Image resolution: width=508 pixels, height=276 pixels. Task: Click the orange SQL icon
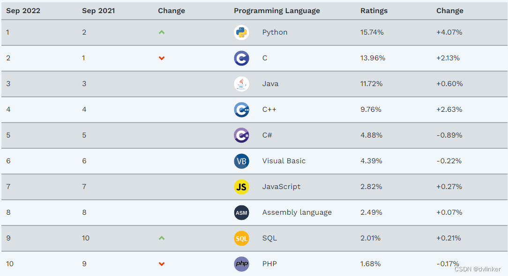[x=241, y=238]
